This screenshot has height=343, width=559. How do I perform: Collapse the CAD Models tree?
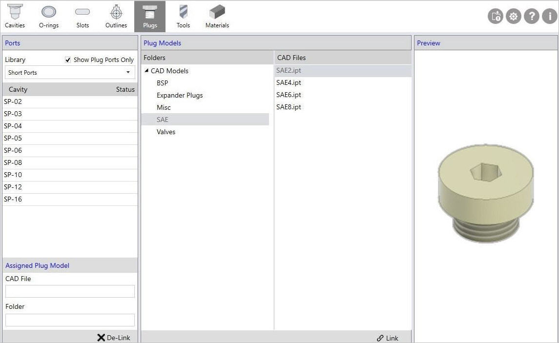146,70
